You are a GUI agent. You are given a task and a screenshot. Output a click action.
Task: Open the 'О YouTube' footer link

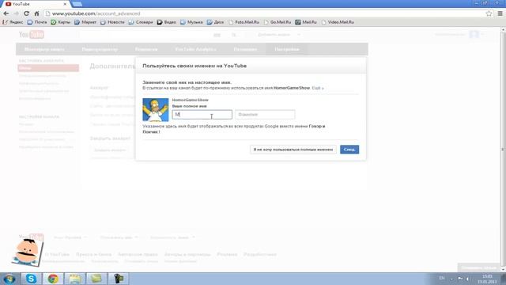tap(57, 255)
